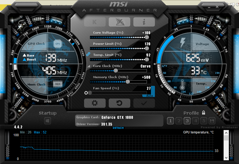The height and width of the screenshot is (164, 239).
Task: Toggle fan speed Auto mode
Action: tap(149, 96)
